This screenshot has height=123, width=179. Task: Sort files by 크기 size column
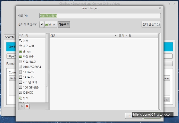point(121,35)
